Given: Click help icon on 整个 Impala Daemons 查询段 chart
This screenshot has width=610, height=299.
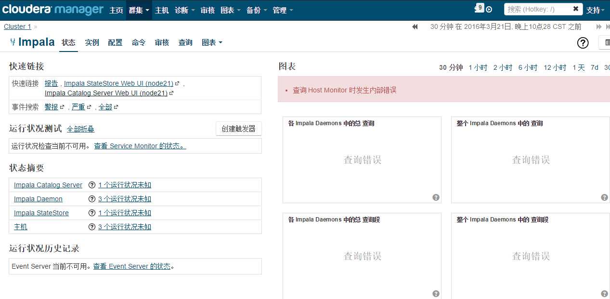Looking at the screenshot, I should coord(604,294).
